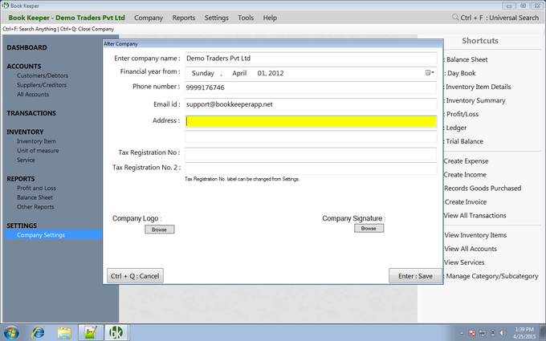The height and width of the screenshot is (341, 546).
Task: Open Inventory Item Details shortcut
Action: 478,87
